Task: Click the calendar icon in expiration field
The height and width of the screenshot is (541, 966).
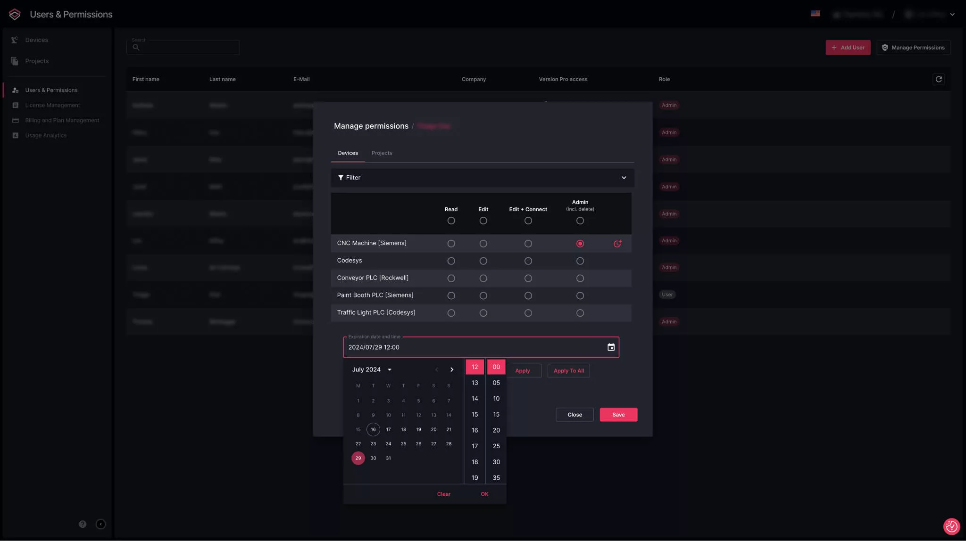Action: tap(611, 347)
